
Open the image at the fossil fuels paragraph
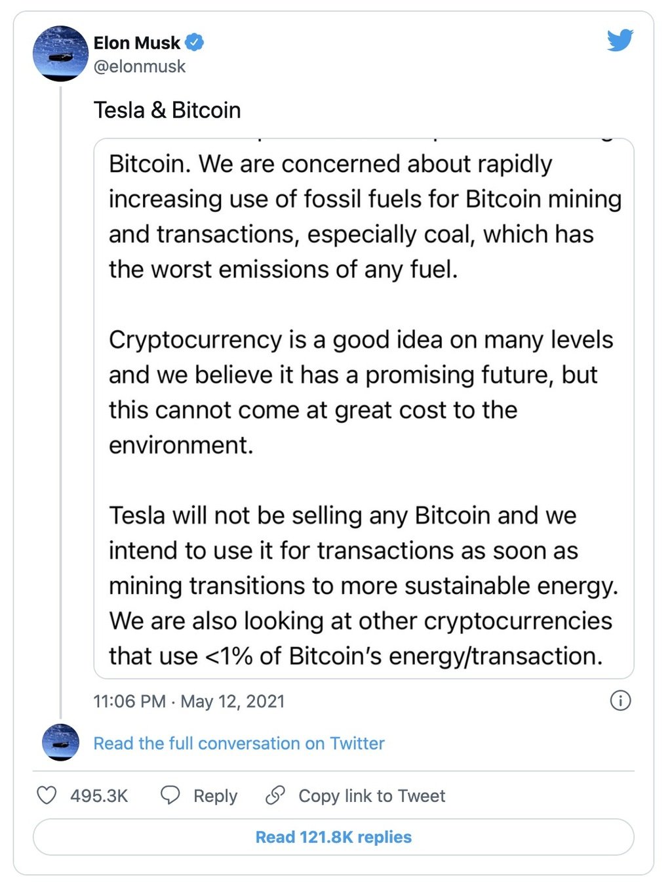pos(364,216)
